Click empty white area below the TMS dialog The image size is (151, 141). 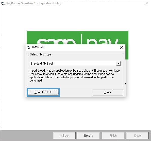coord(76,113)
